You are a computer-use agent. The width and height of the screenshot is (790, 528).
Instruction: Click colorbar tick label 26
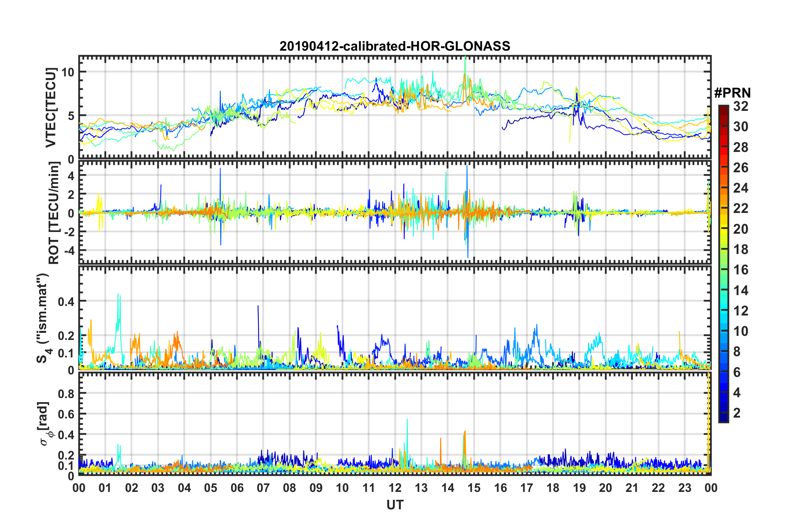point(741,168)
